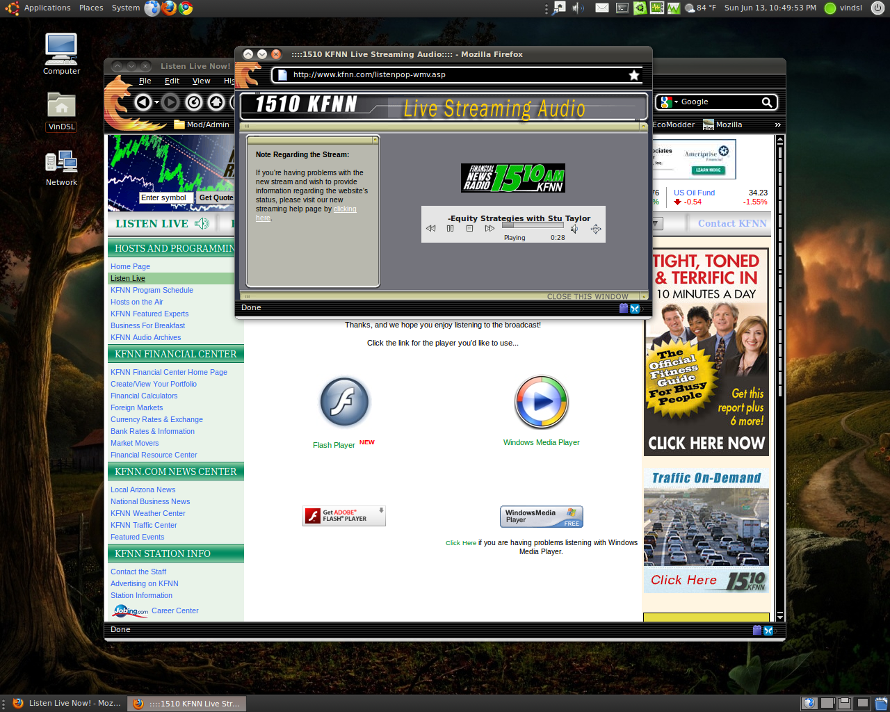This screenshot has width=890, height=712.
Task: Bookmark the page with the star icon
Action: 634,75
